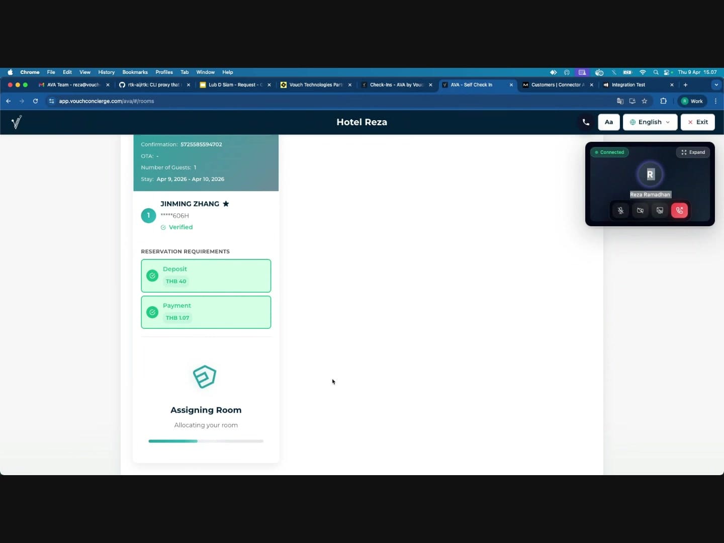Click the Vouch logo in header

[x=17, y=122]
